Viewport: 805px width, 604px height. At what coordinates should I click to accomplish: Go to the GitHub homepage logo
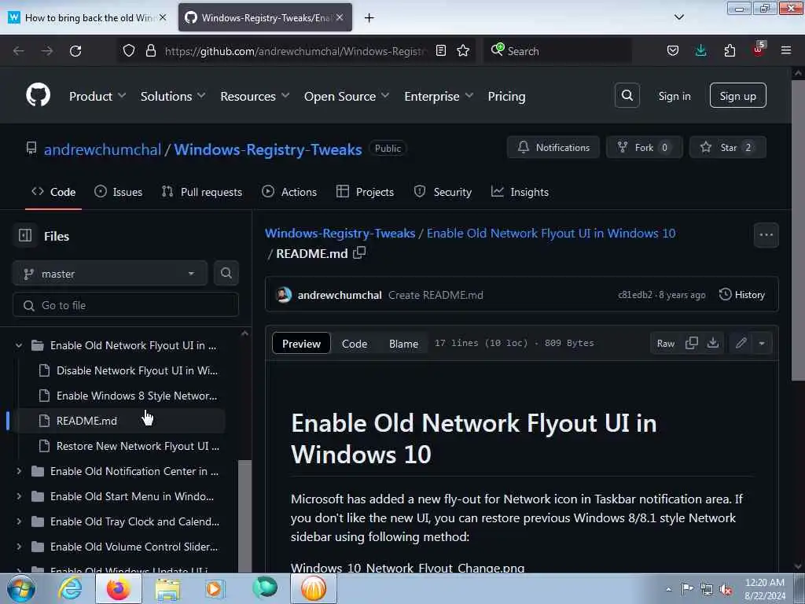tap(38, 95)
